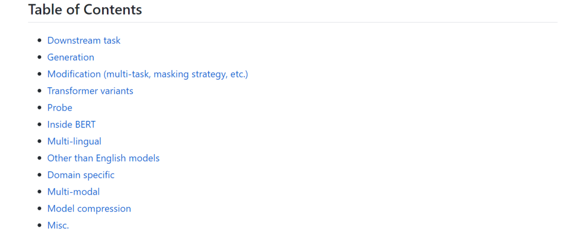Click the bullet before Inside BERT
This screenshot has width=586, height=249.
point(39,125)
